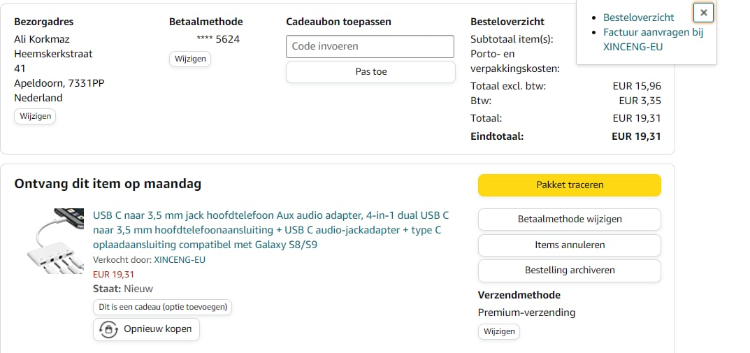Image resolution: width=750 pixels, height=353 pixels.
Task: Open the Besteloverzicht link in the popover
Action: 639,17
